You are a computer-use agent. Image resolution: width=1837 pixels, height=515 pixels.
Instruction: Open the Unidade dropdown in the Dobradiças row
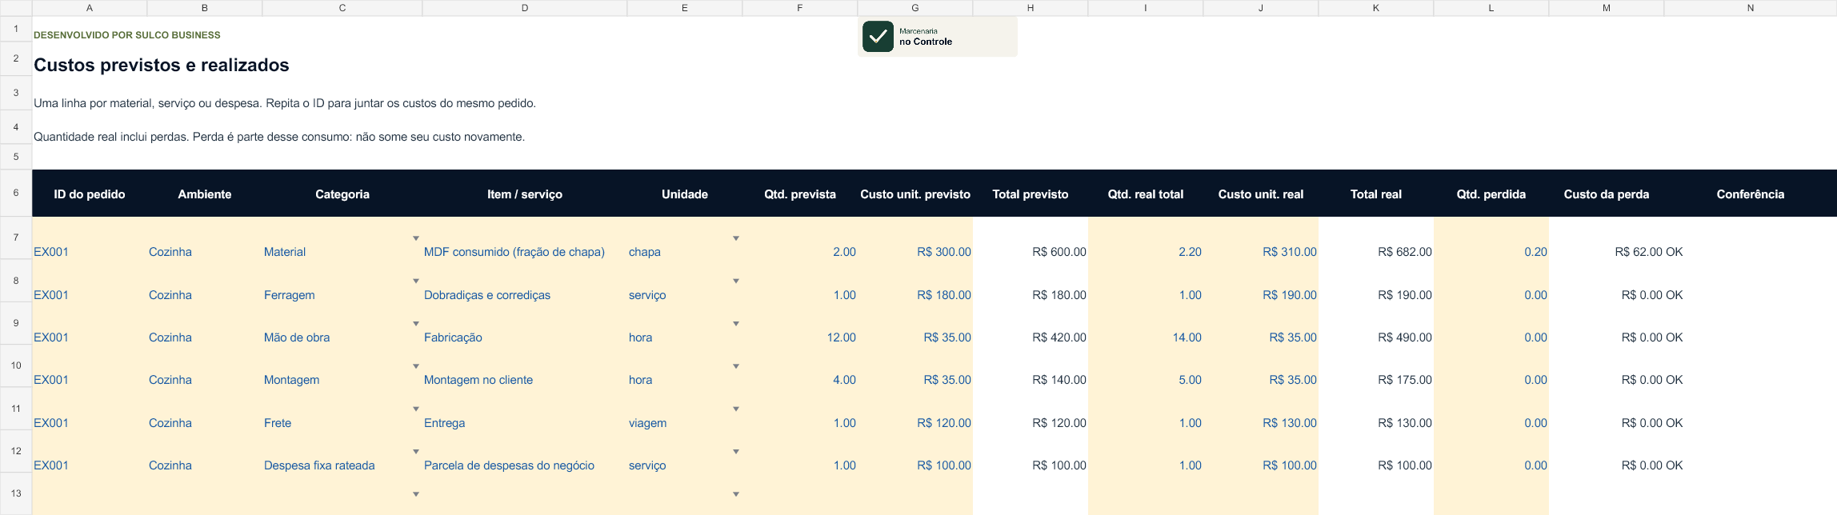pos(736,281)
